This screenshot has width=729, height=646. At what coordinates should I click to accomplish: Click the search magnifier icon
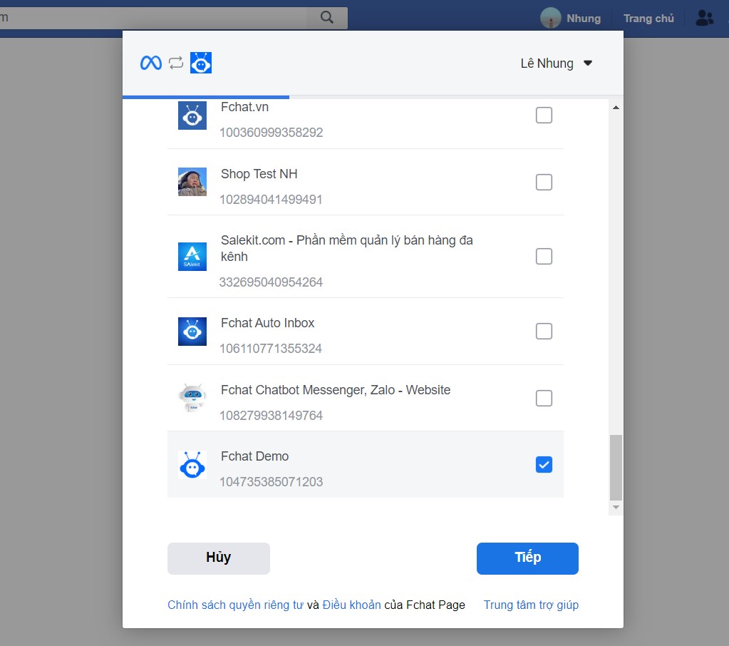[x=327, y=18]
